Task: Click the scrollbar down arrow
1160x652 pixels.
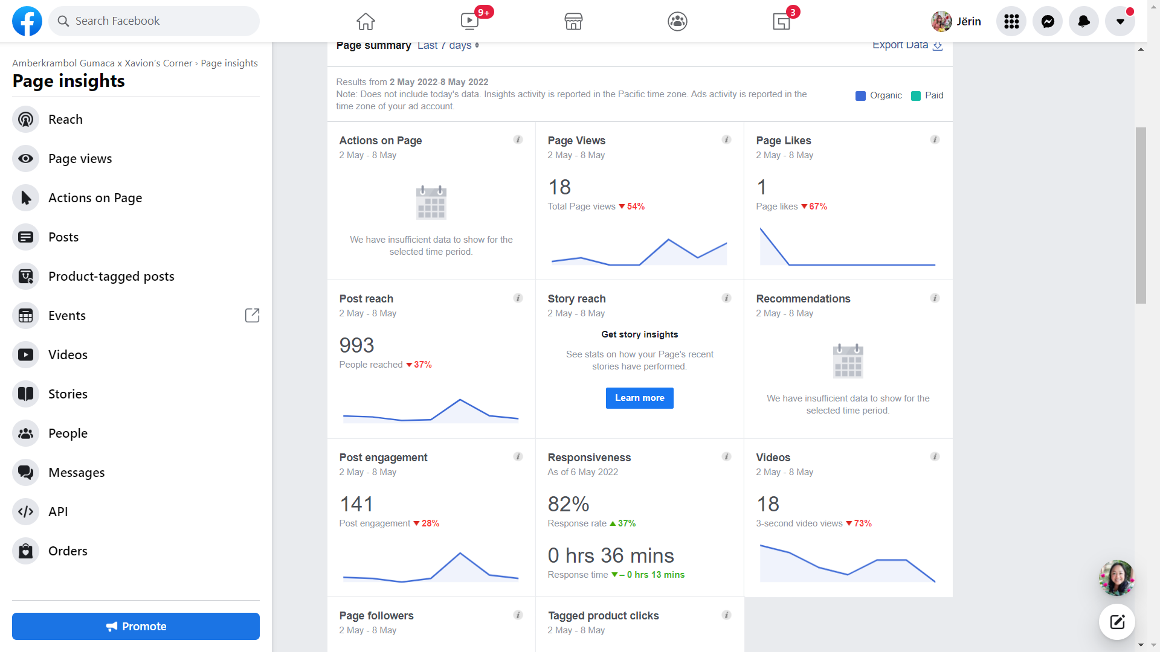Action: (x=1141, y=645)
